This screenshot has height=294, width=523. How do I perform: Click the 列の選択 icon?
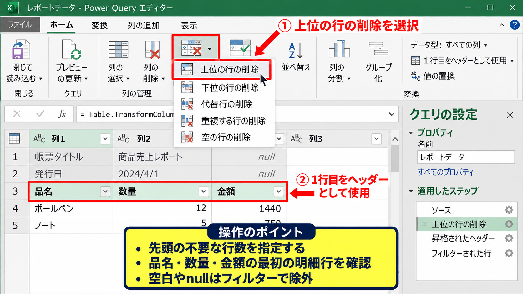click(118, 49)
